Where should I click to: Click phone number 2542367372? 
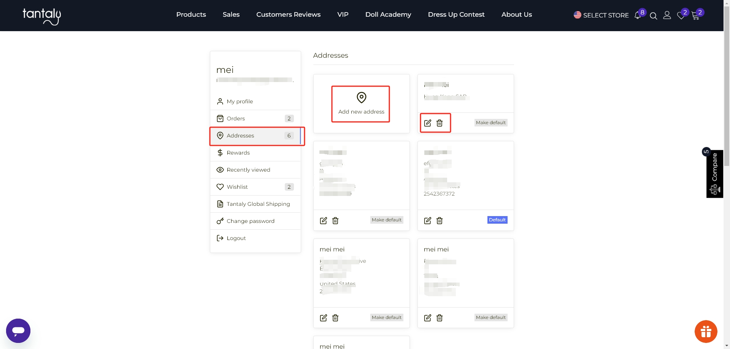439,194
